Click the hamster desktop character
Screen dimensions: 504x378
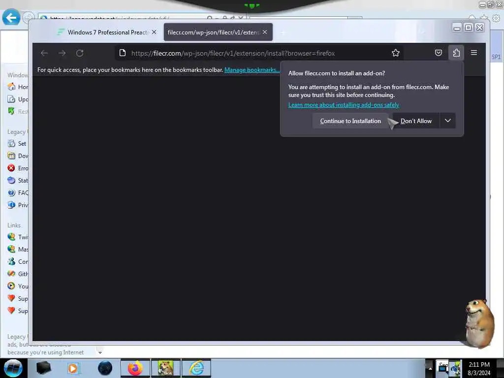479,323
